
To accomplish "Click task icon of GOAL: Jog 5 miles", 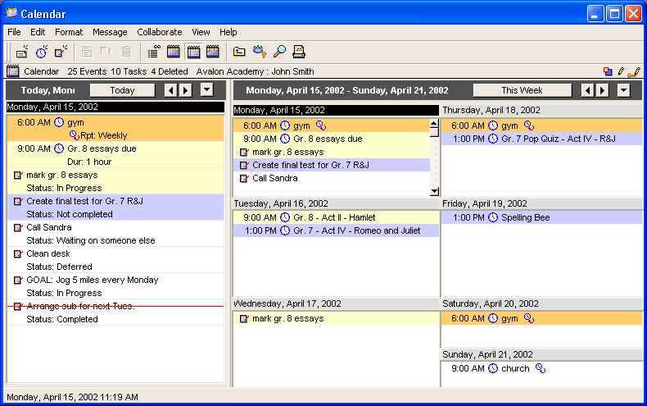I will pyautogui.click(x=18, y=281).
